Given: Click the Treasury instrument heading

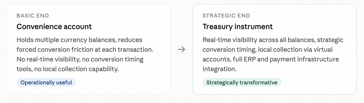Looking at the screenshot, I should [x=238, y=26].
